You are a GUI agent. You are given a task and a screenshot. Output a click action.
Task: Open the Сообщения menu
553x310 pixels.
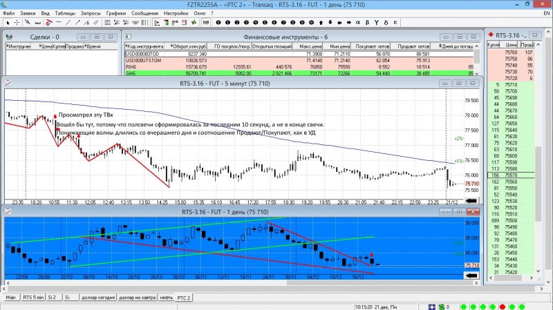(144, 13)
